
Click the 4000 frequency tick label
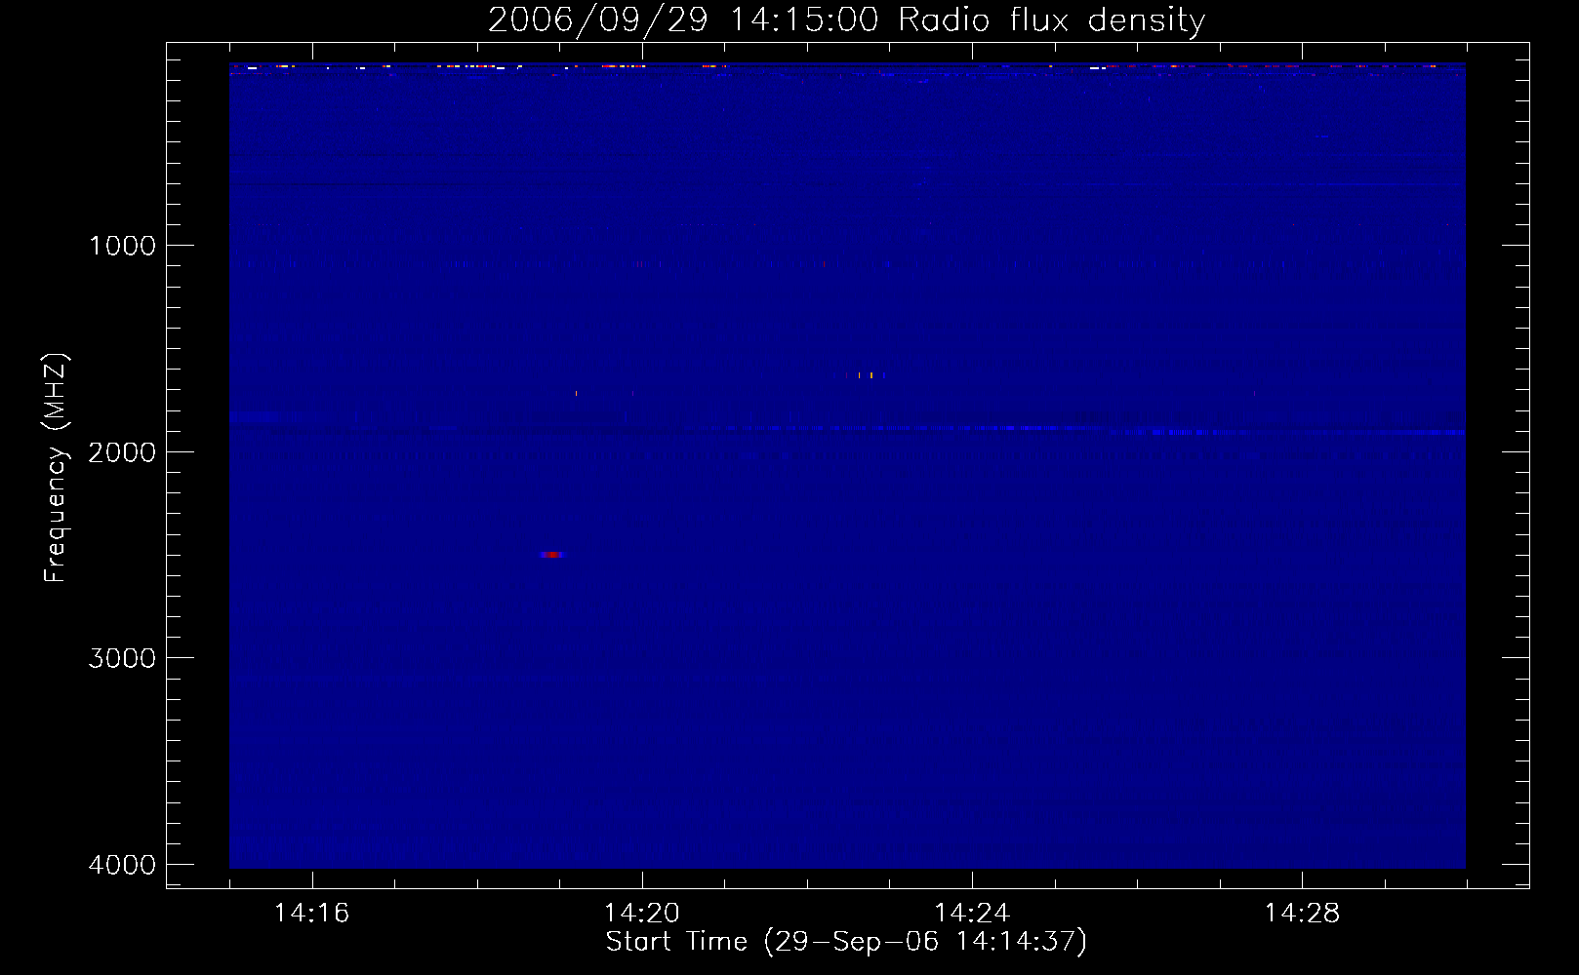tap(122, 864)
